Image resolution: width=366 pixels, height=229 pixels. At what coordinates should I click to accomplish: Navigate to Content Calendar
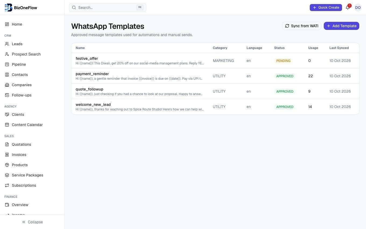32,125
